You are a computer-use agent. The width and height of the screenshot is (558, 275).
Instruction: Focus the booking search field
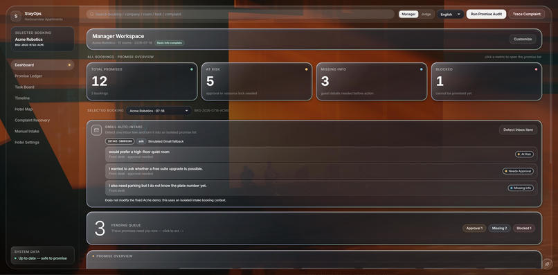(x=240, y=15)
